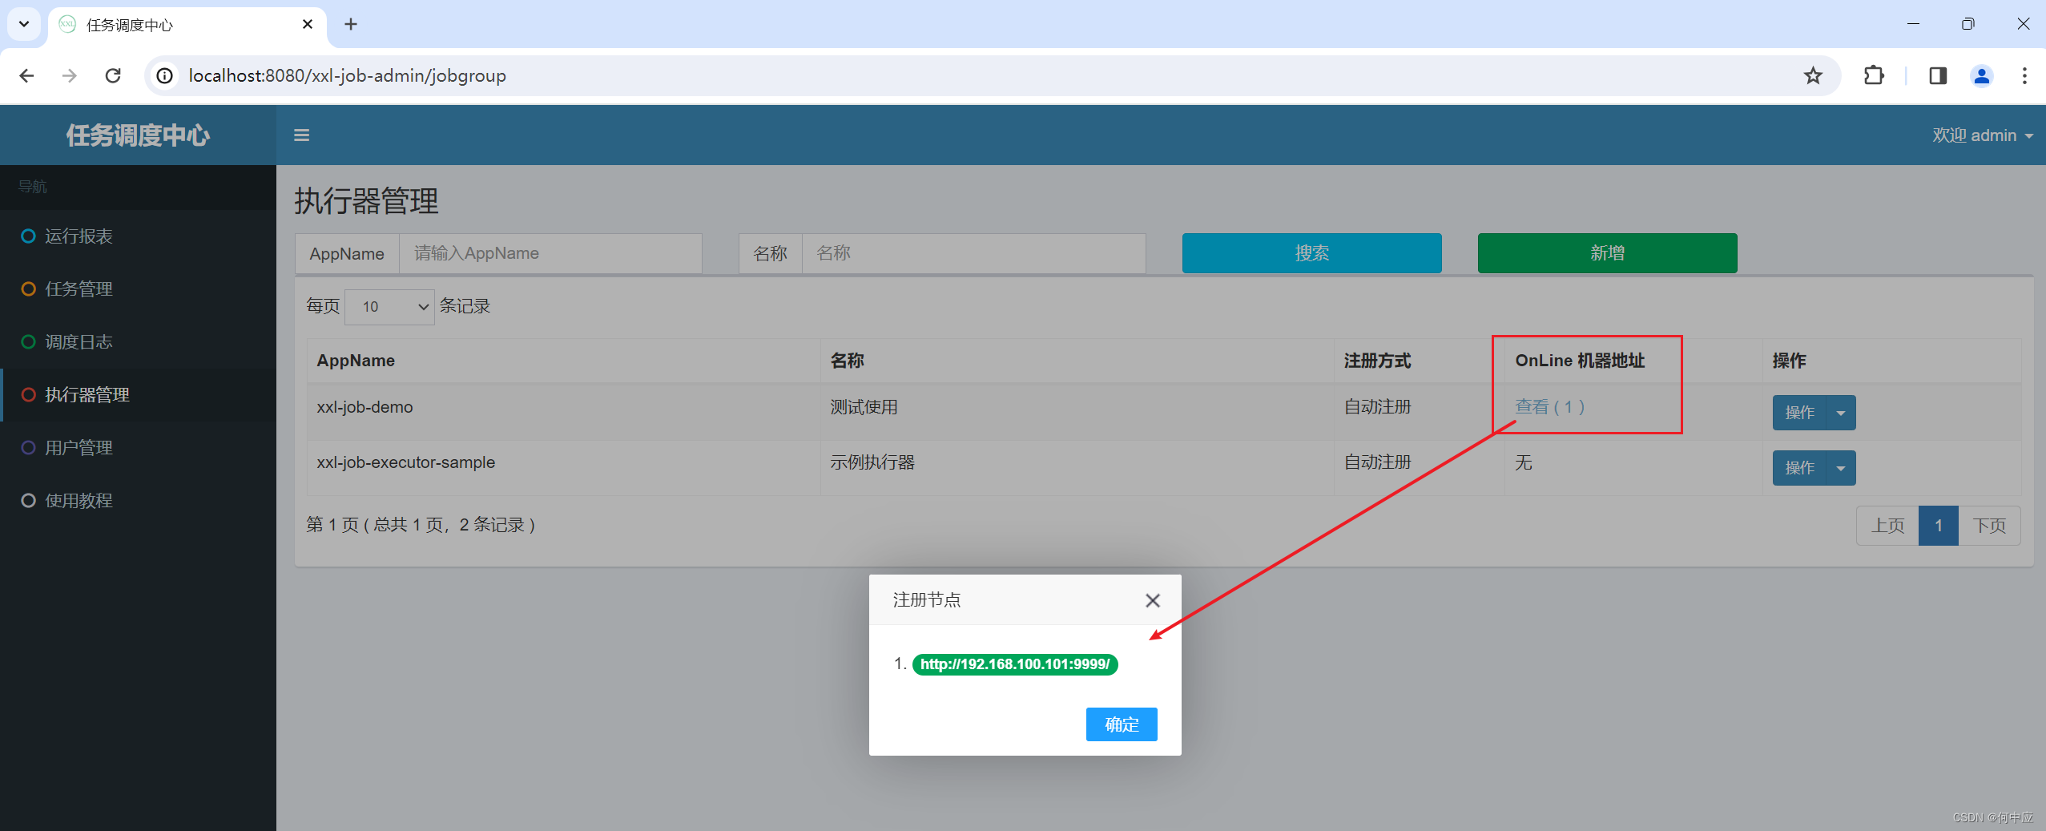This screenshot has height=831, width=2046.
Task: Click 任务管理 circle icon in sidebar
Action: pyautogui.click(x=28, y=288)
